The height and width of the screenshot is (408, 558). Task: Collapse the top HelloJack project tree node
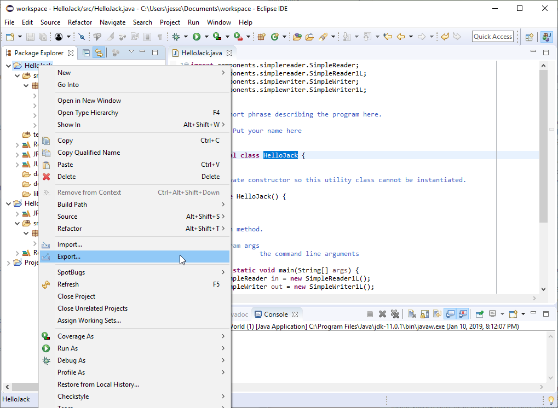pyautogui.click(x=8, y=66)
